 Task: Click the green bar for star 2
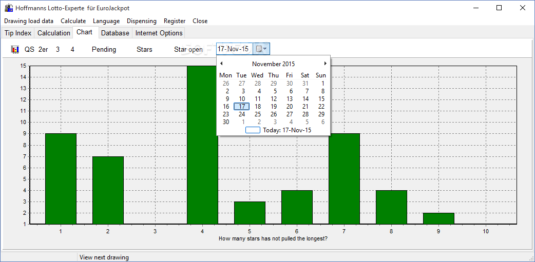(x=108, y=190)
